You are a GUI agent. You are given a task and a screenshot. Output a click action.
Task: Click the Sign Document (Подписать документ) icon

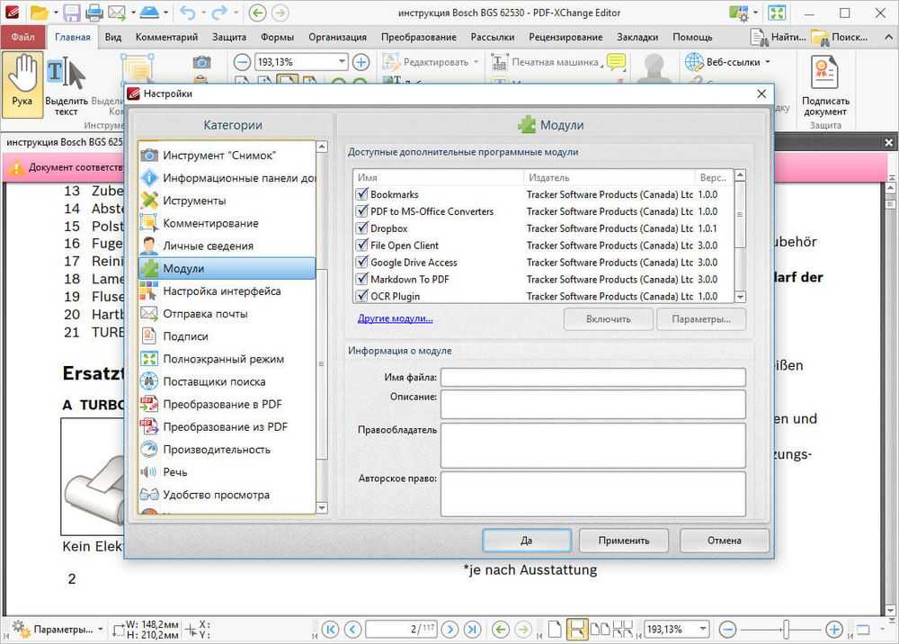(x=824, y=87)
